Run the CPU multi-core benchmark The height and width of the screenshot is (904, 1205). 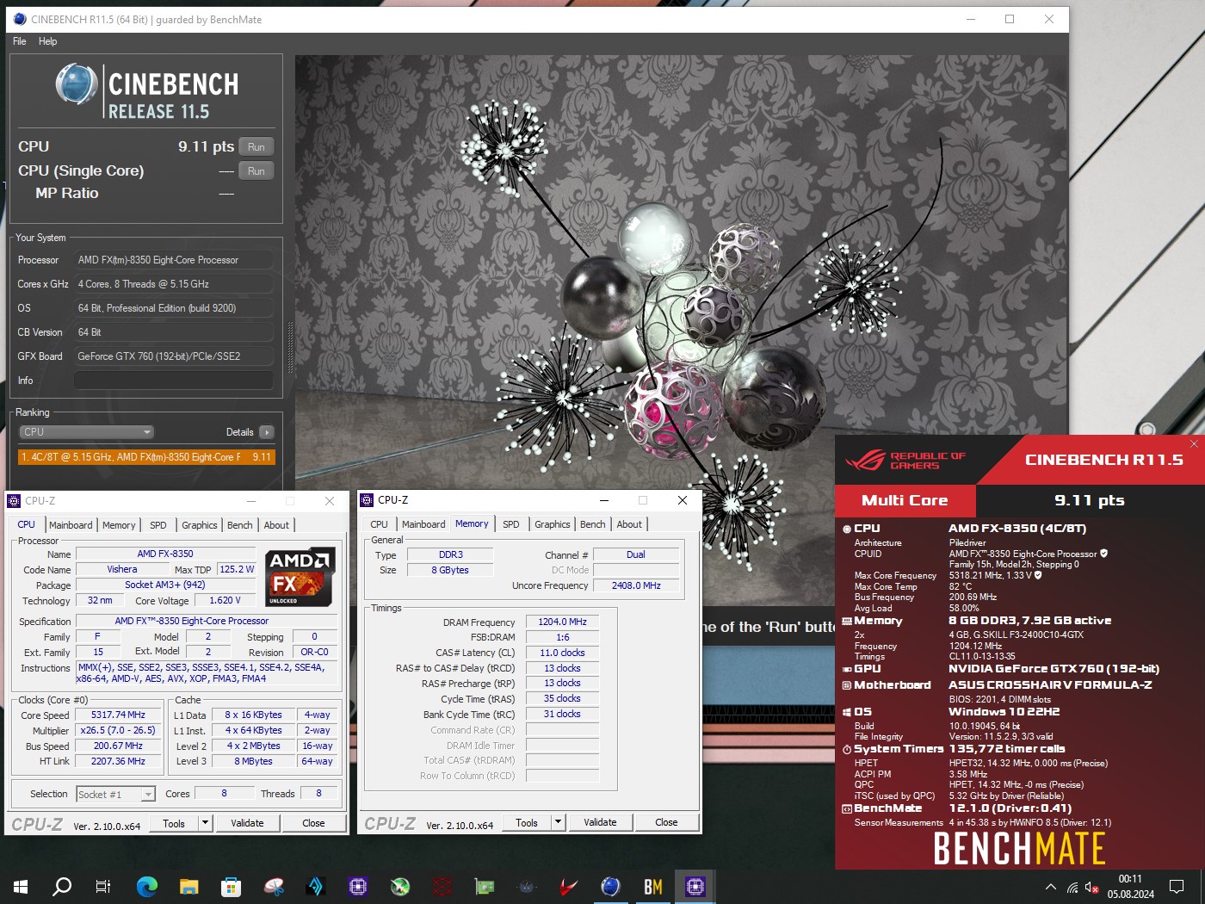coord(256,147)
